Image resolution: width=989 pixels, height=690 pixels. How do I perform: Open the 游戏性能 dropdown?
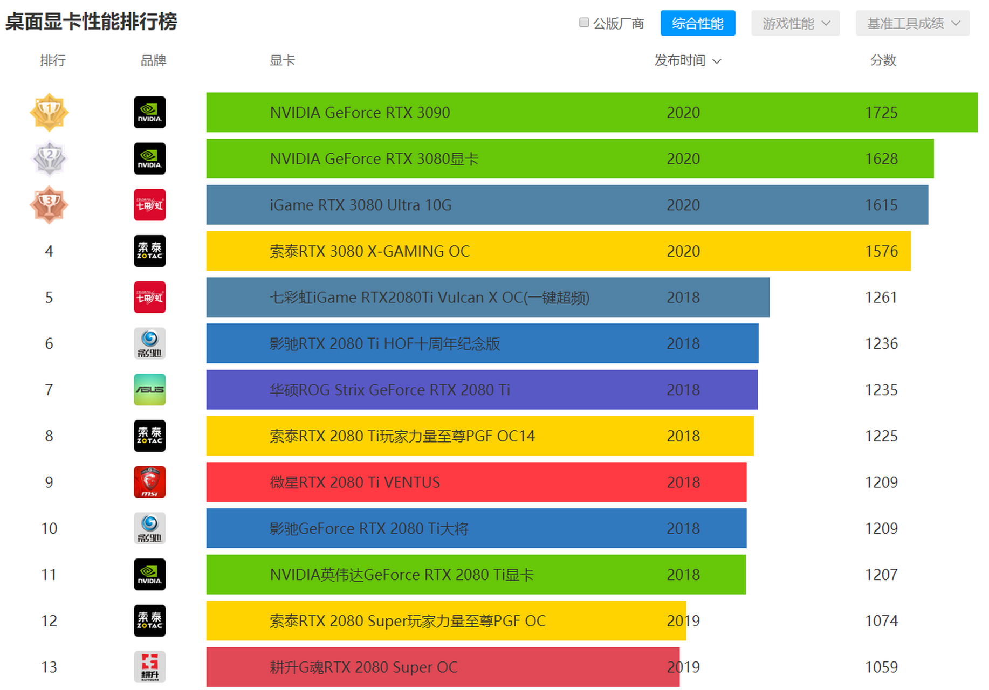pyautogui.click(x=795, y=23)
